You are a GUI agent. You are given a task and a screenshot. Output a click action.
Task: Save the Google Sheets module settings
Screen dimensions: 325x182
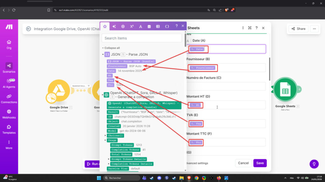[260, 163]
